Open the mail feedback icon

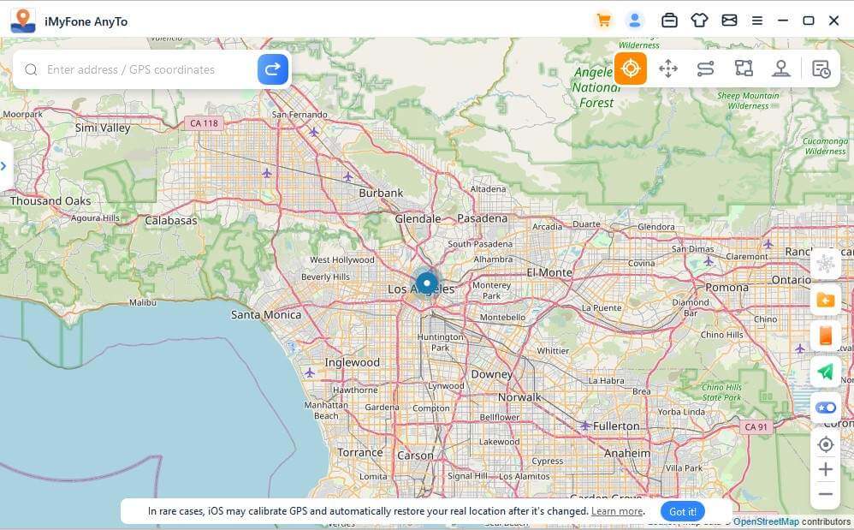729,21
